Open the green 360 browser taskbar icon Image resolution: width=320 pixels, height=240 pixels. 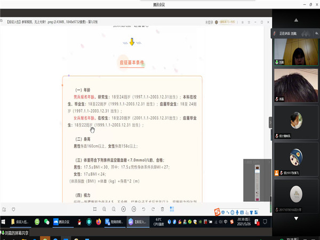(x=37, y=222)
